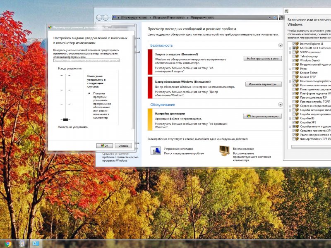Open Устранение неполадок link

(179, 149)
